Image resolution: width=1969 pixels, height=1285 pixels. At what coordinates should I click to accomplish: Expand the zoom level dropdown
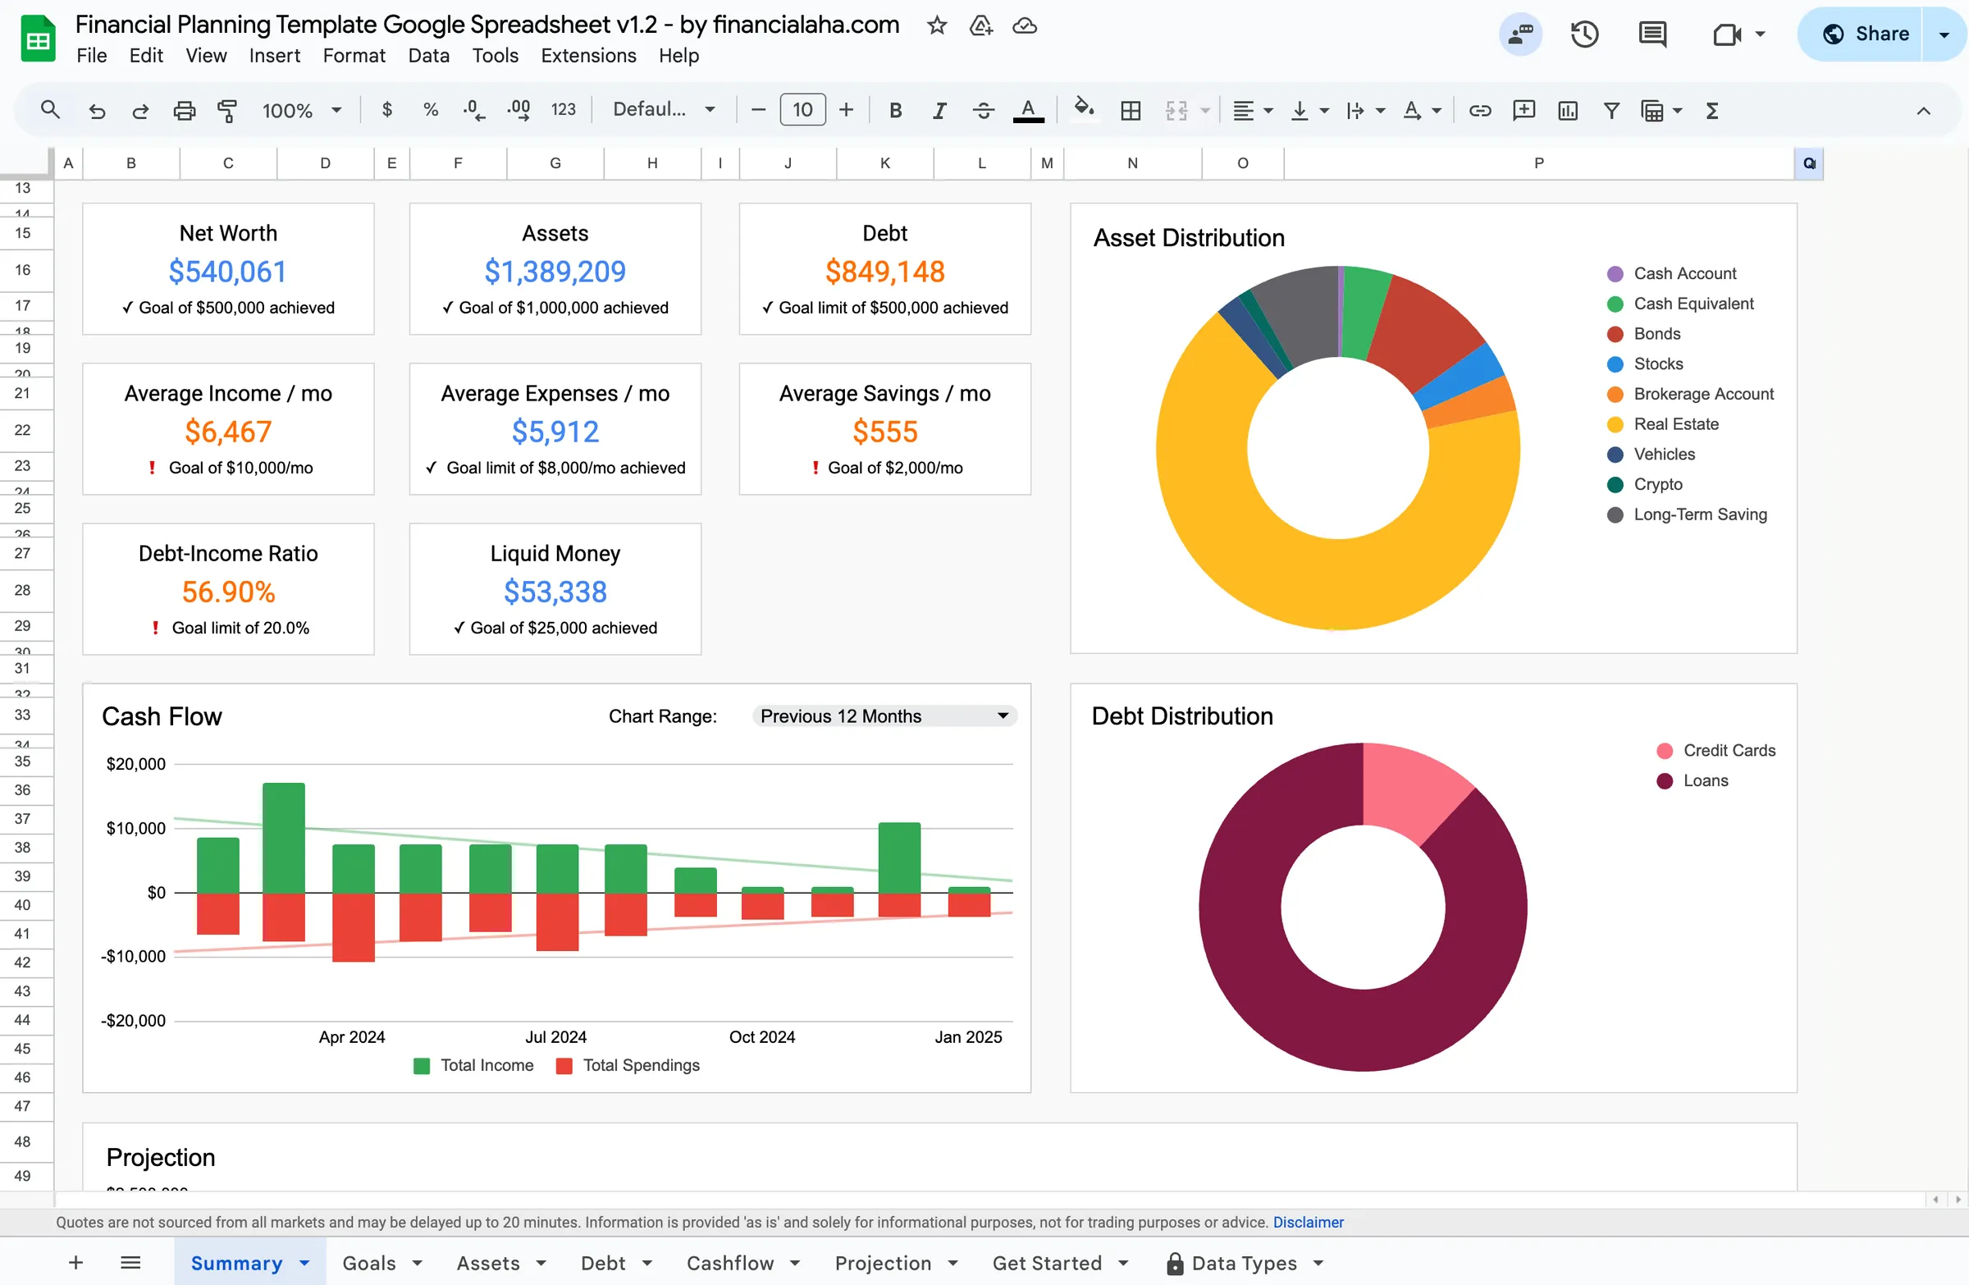(336, 109)
